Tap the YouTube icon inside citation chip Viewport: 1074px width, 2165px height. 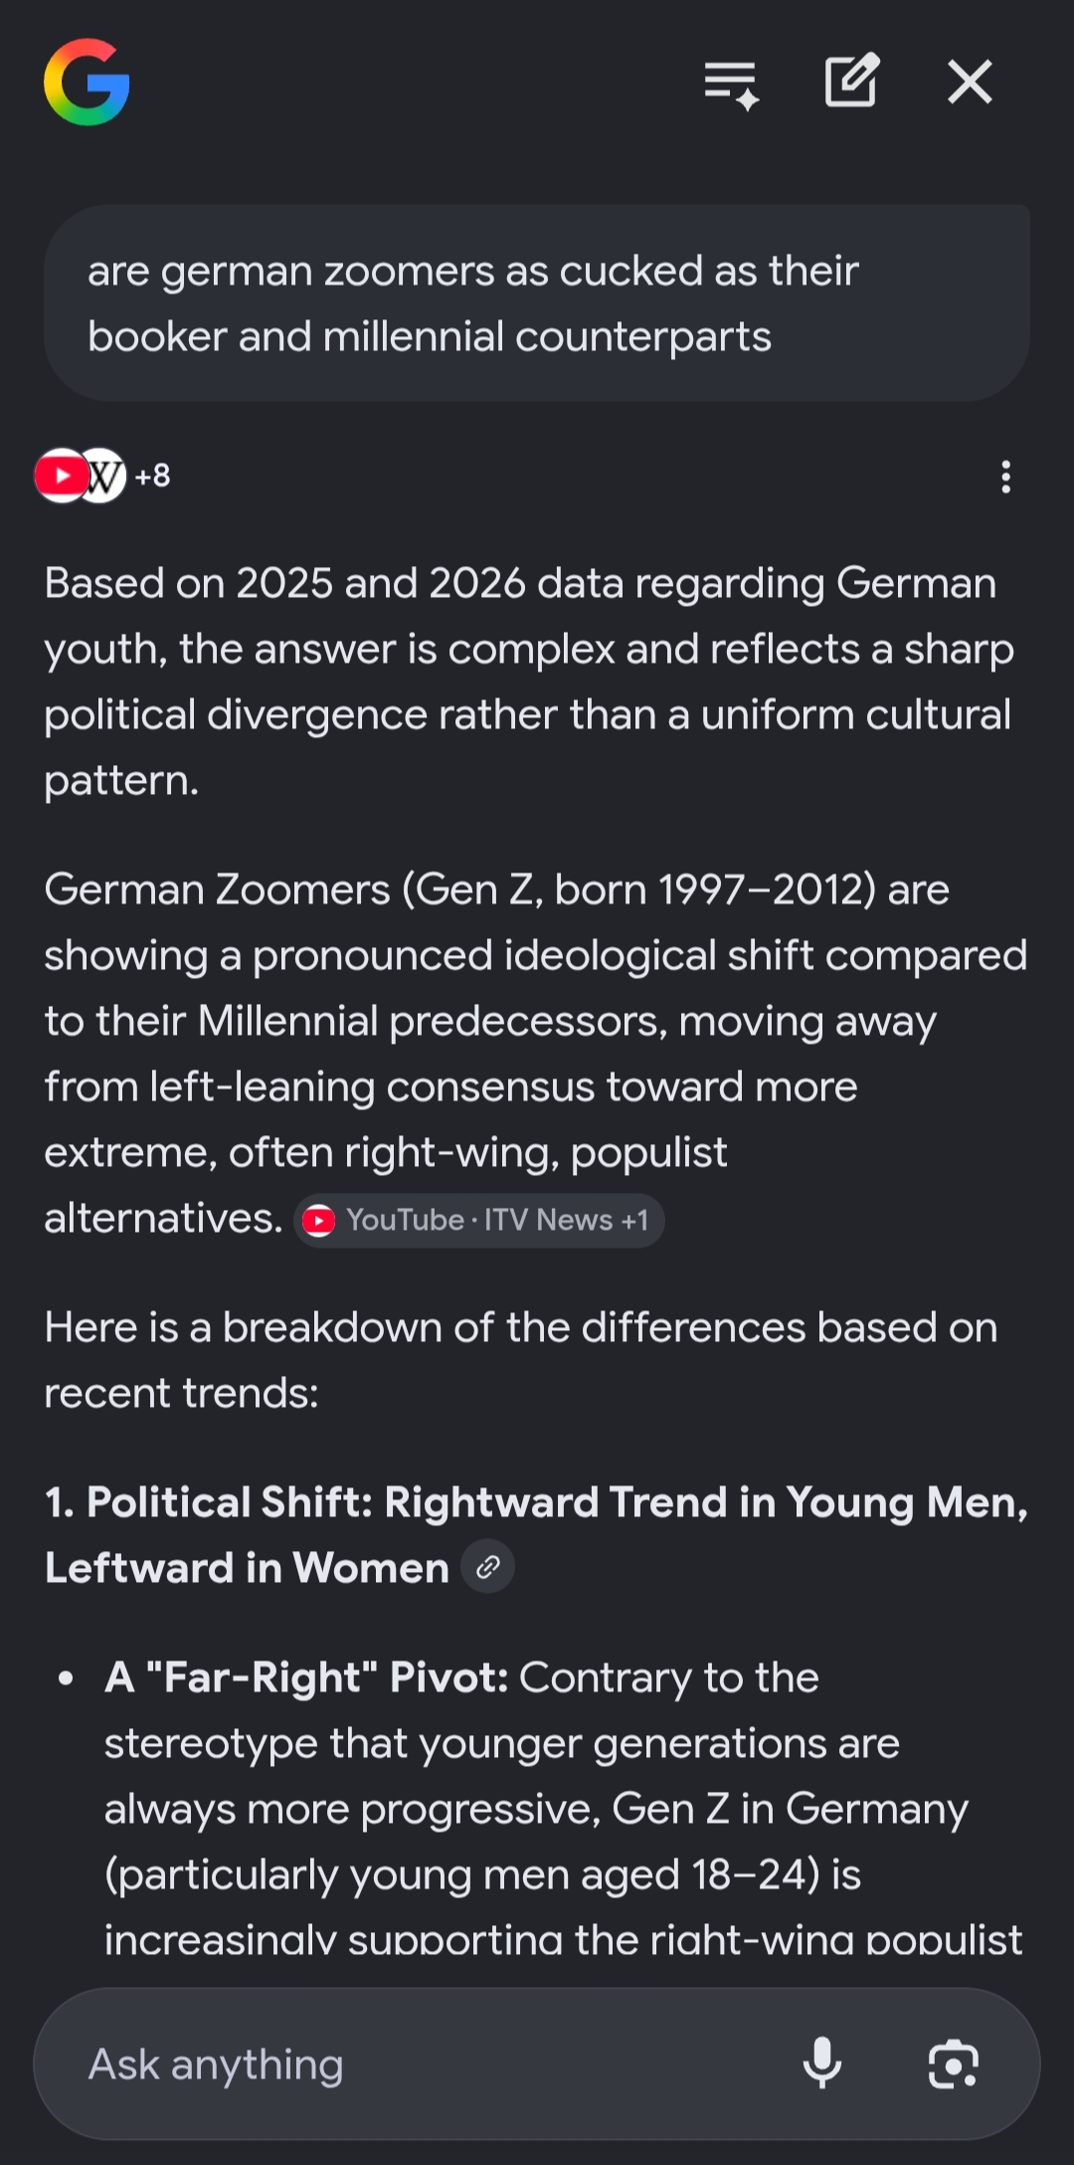[x=319, y=1220]
